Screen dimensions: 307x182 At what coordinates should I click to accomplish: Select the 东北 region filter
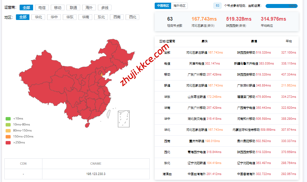[101, 17]
